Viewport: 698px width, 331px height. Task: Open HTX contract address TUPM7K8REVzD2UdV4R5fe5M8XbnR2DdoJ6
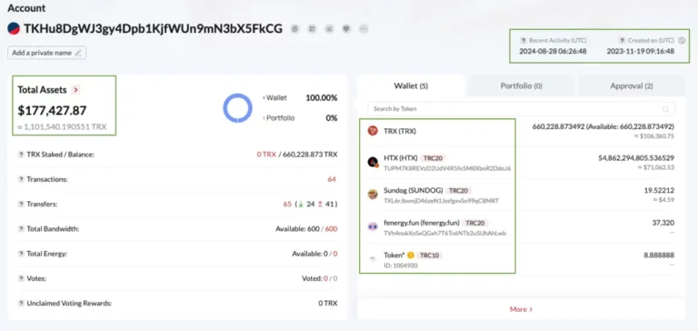tap(447, 168)
